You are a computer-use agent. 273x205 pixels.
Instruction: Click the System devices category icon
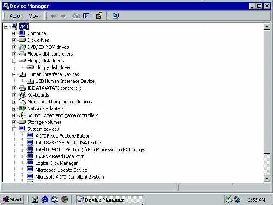tap(22, 129)
